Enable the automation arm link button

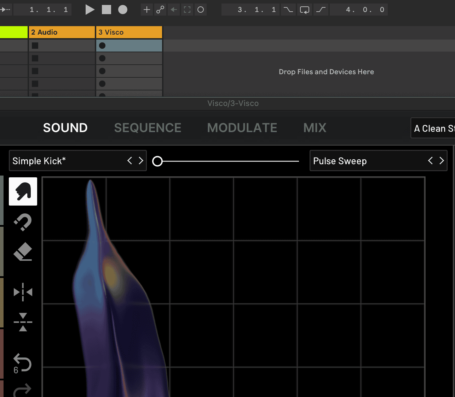(160, 10)
